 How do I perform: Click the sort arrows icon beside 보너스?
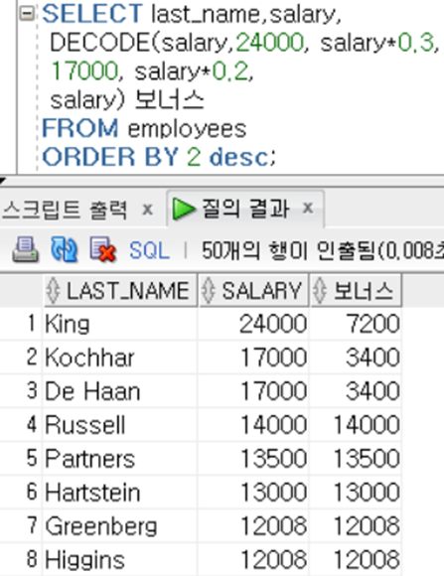(320, 291)
